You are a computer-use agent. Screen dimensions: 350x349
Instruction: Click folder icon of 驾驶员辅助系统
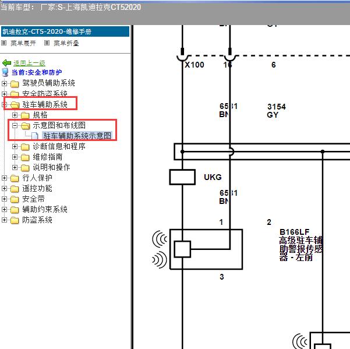pos(15,84)
